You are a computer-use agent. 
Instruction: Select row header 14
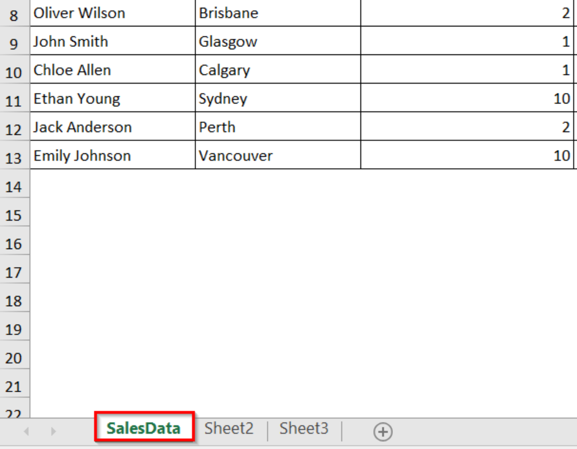(14, 187)
